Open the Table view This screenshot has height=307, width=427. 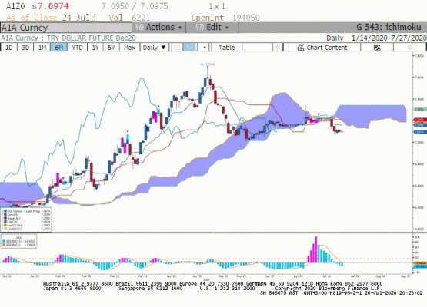226,48
